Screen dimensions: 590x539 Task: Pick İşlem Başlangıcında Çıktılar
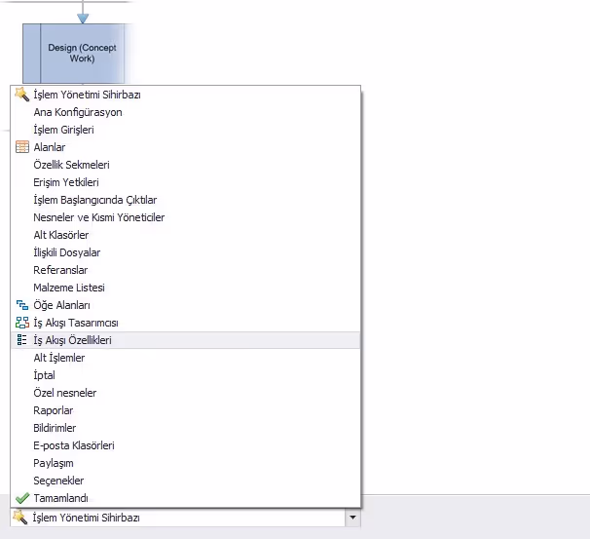[186, 200]
